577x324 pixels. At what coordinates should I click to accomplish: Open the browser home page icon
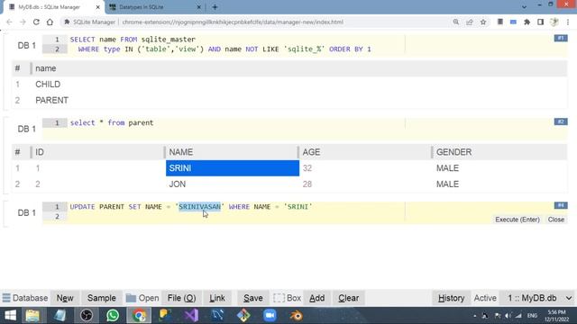coord(50,22)
